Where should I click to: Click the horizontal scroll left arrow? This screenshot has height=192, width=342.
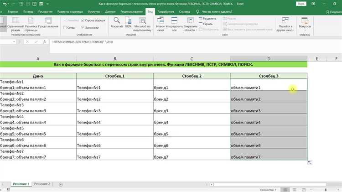click(x=211, y=185)
